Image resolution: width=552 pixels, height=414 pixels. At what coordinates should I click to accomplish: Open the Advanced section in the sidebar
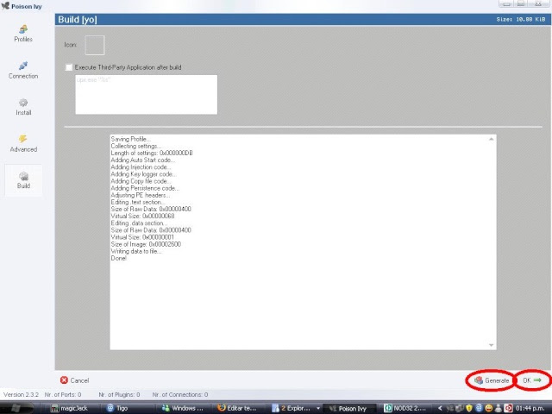pyautogui.click(x=23, y=144)
